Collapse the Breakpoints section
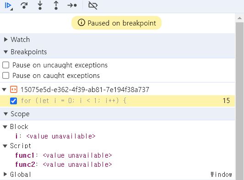Image resolution: width=244 pixels, height=180 pixels. pyautogui.click(x=6, y=52)
